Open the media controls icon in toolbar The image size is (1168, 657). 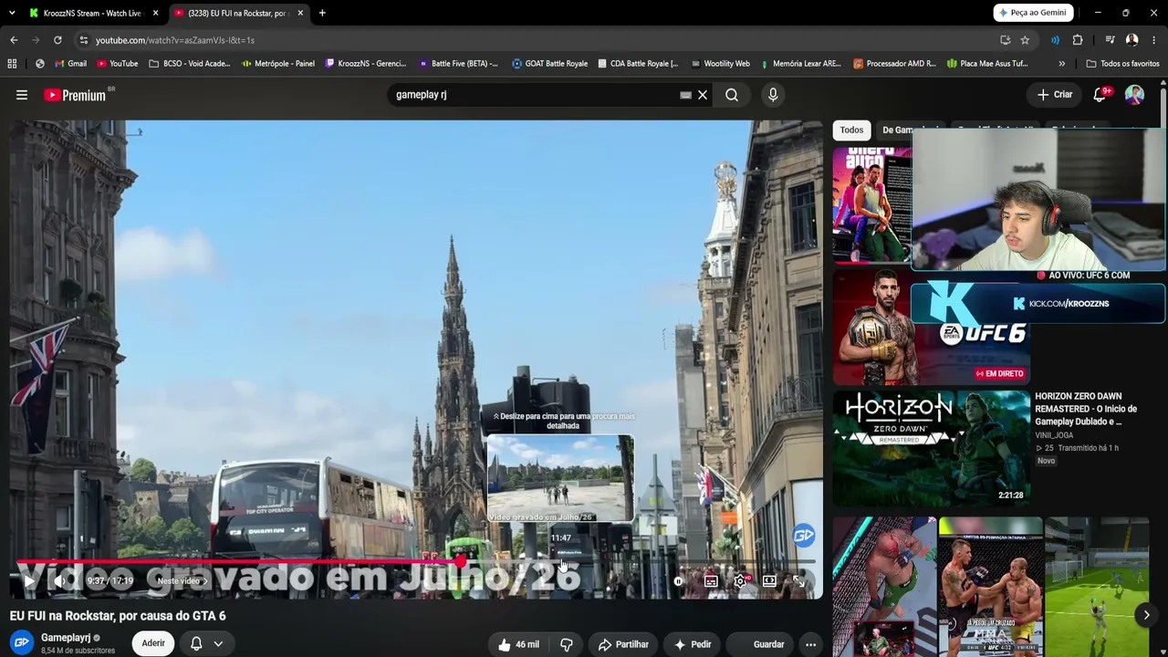click(1110, 40)
